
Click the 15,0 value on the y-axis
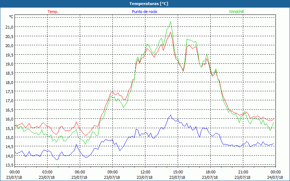pos(9,138)
